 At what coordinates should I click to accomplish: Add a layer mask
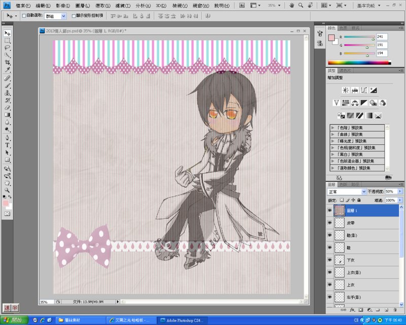click(x=361, y=310)
